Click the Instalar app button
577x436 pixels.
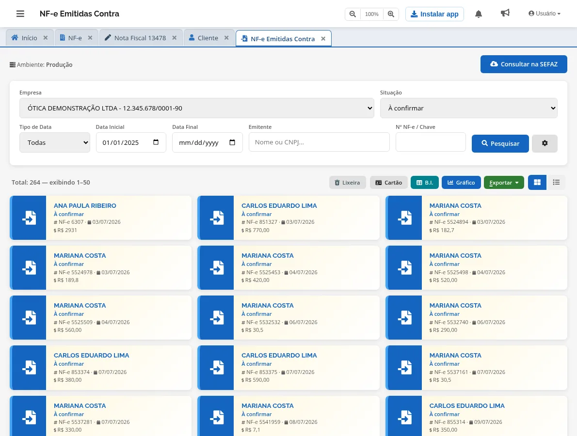[434, 14]
